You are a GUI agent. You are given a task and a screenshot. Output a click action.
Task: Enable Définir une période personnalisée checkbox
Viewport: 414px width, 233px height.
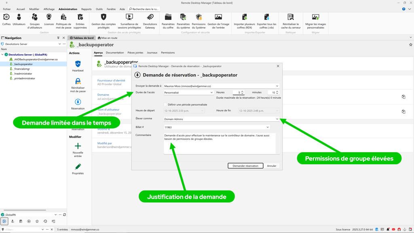click(x=165, y=104)
